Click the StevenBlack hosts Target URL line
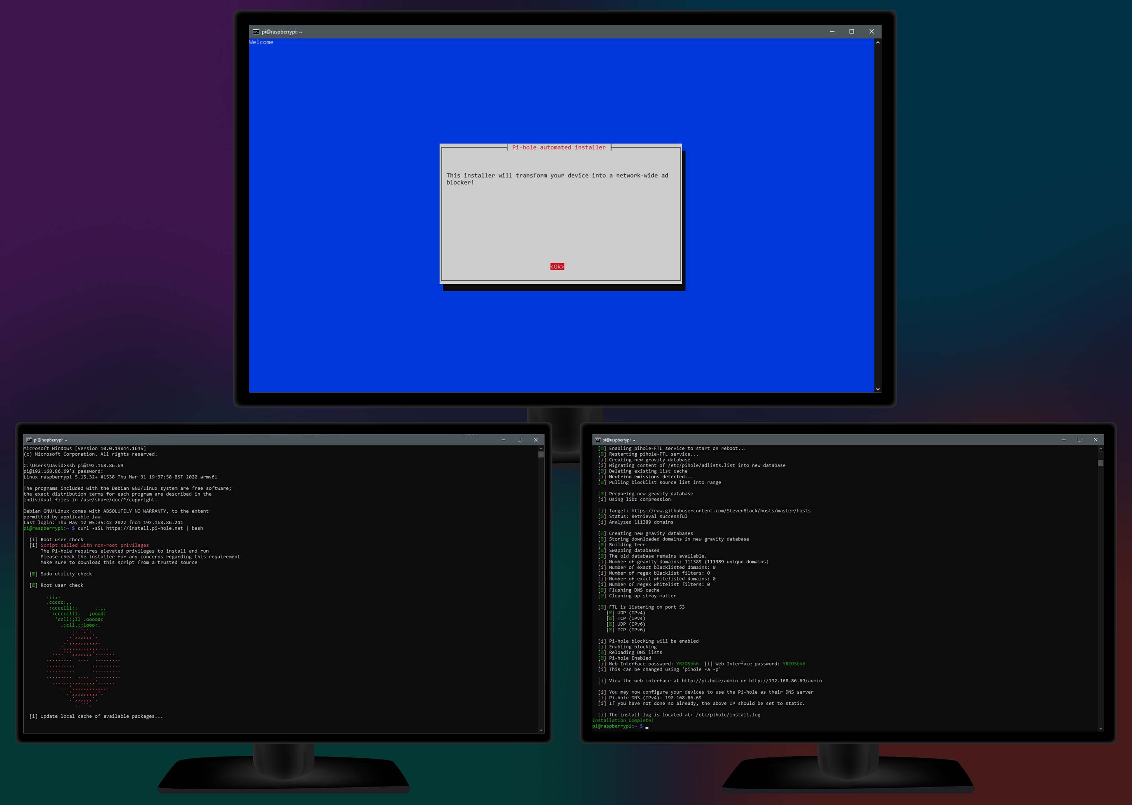 [x=704, y=511]
